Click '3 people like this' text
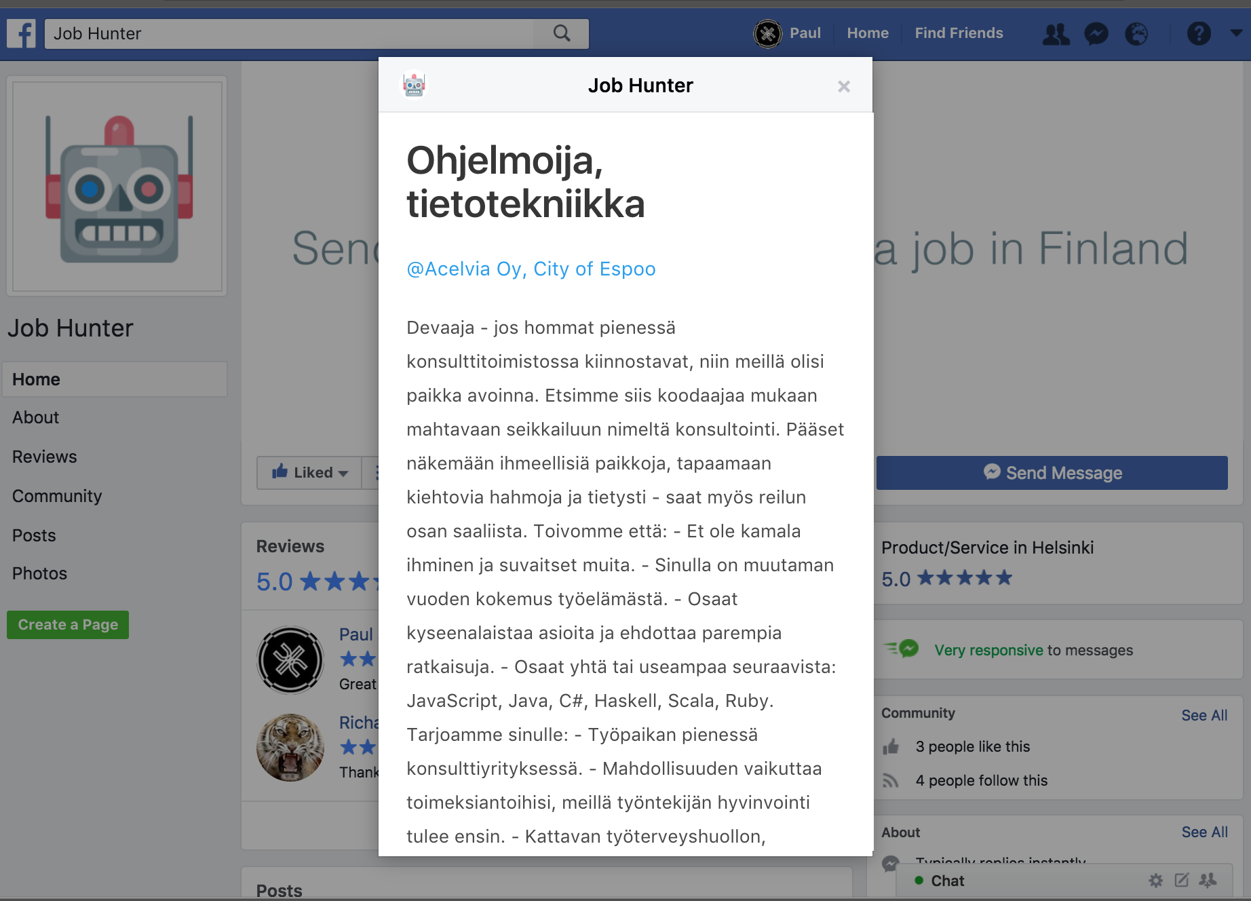 coord(972,746)
